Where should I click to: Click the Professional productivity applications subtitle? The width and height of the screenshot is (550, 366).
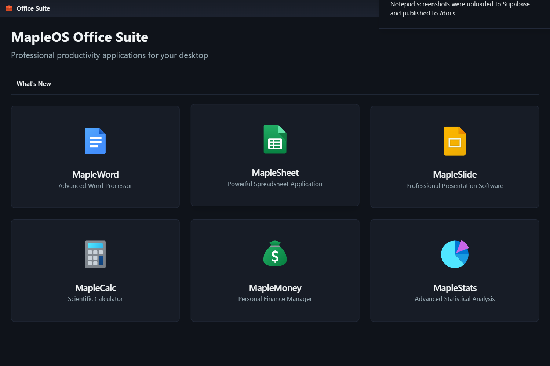(x=109, y=55)
